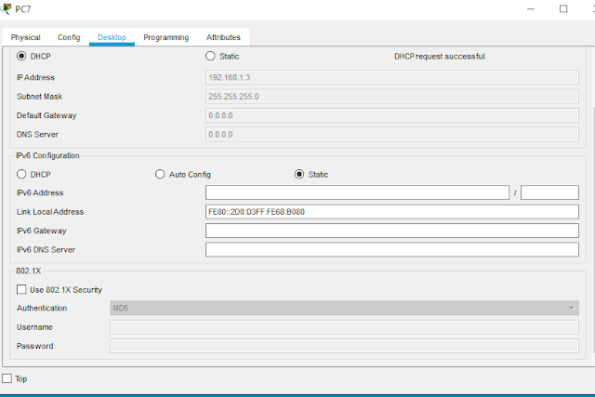Select the IPv4 DHCP radio button

[21, 56]
